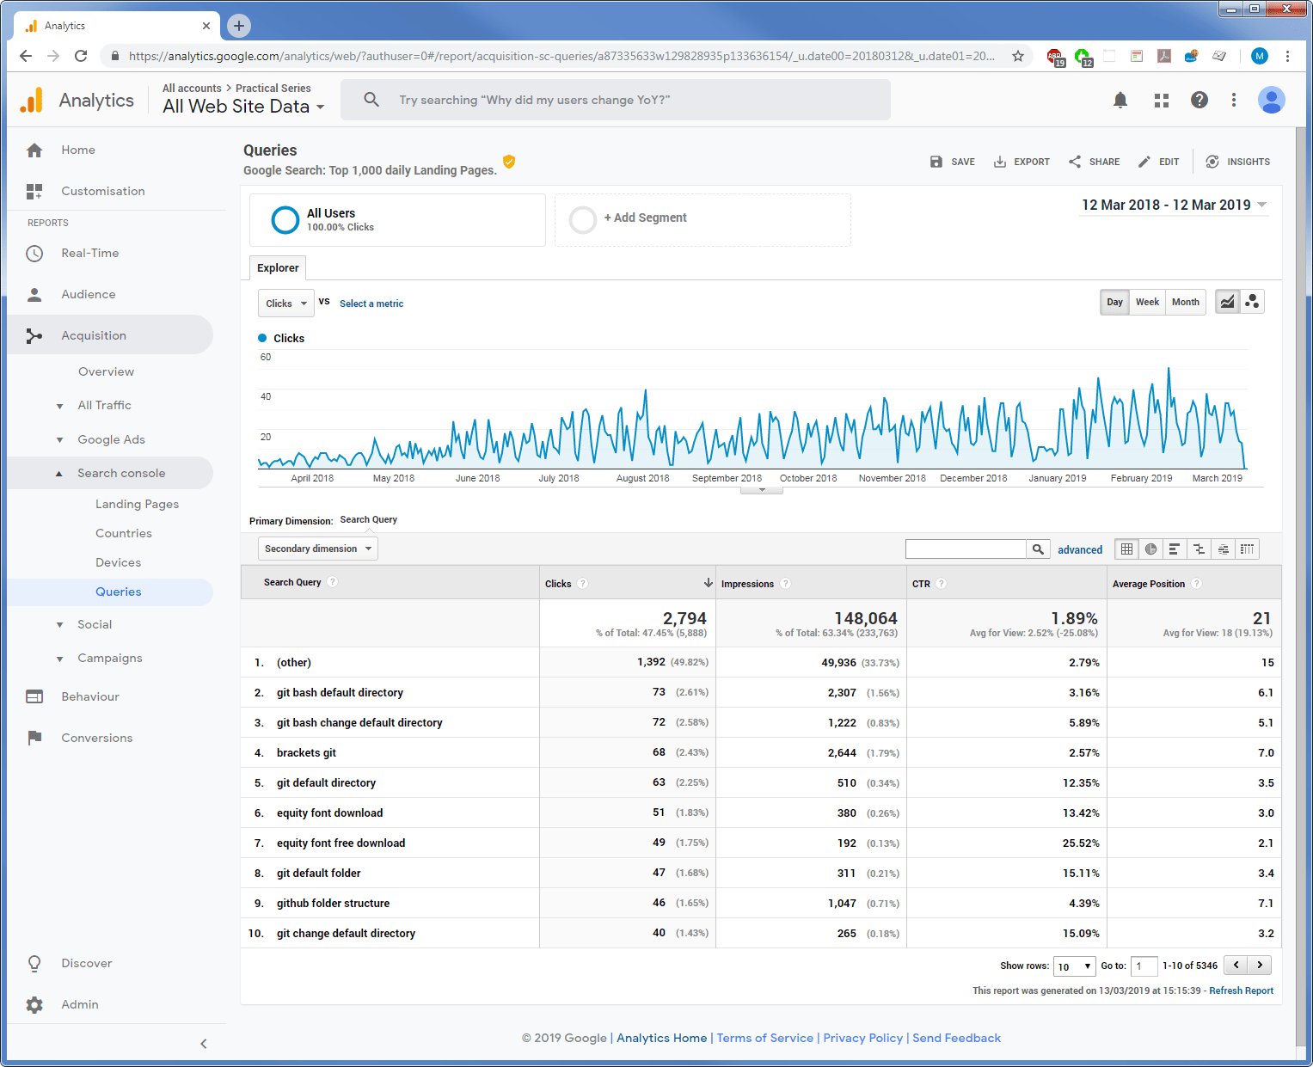Screen dimensions: 1313x1067
Task: Focus the table filter search field
Action: pos(966,549)
